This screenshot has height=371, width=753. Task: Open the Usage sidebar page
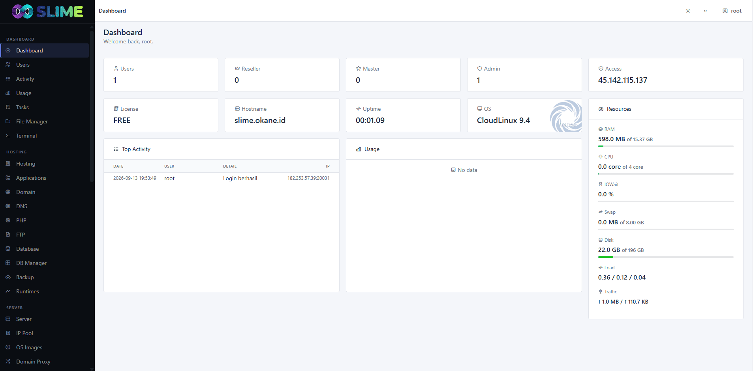tap(45, 93)
